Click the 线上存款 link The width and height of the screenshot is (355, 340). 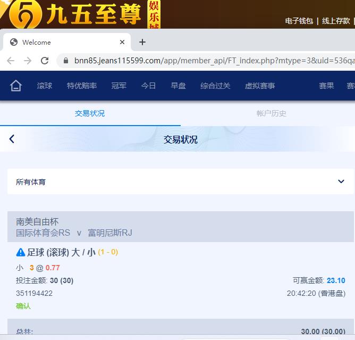(336, 21)
